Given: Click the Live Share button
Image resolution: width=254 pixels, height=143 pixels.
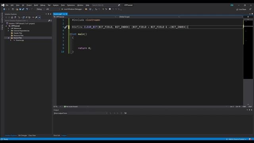Looking at the screenshot, I should point(241,10).
